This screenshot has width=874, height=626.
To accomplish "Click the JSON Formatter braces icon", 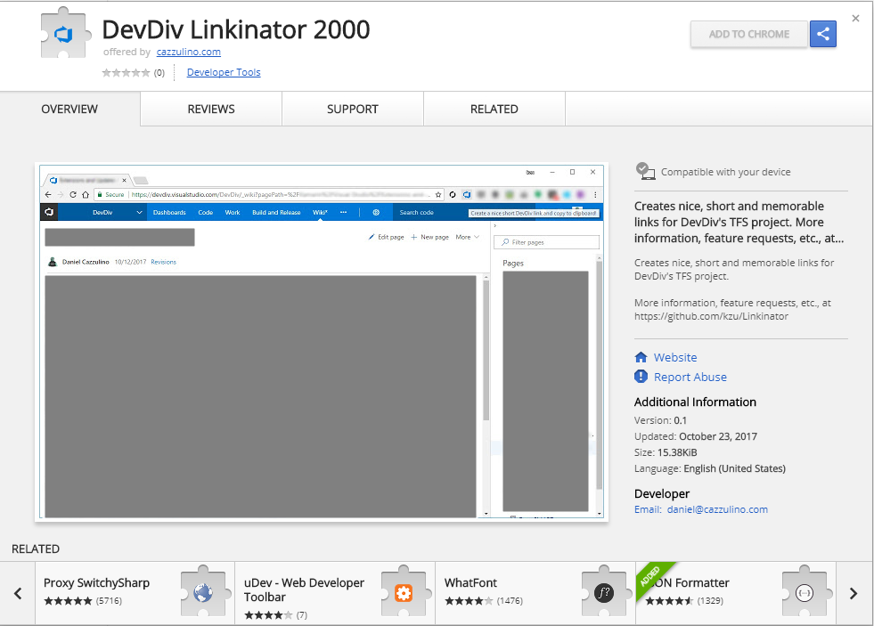I will [805, 592].
